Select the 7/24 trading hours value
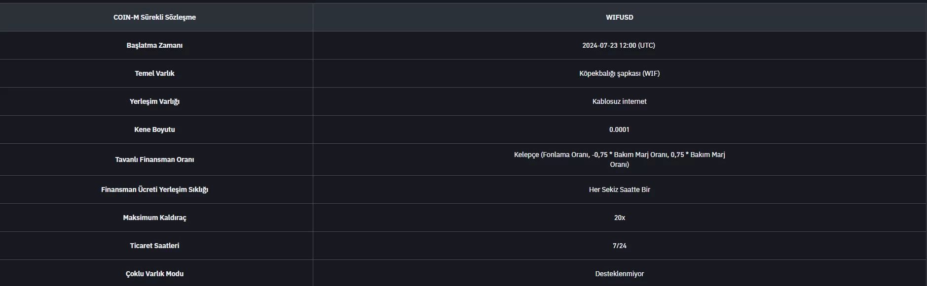Image resolution: width=927 pixels, height=286 pixels. (x=619, y=246)
